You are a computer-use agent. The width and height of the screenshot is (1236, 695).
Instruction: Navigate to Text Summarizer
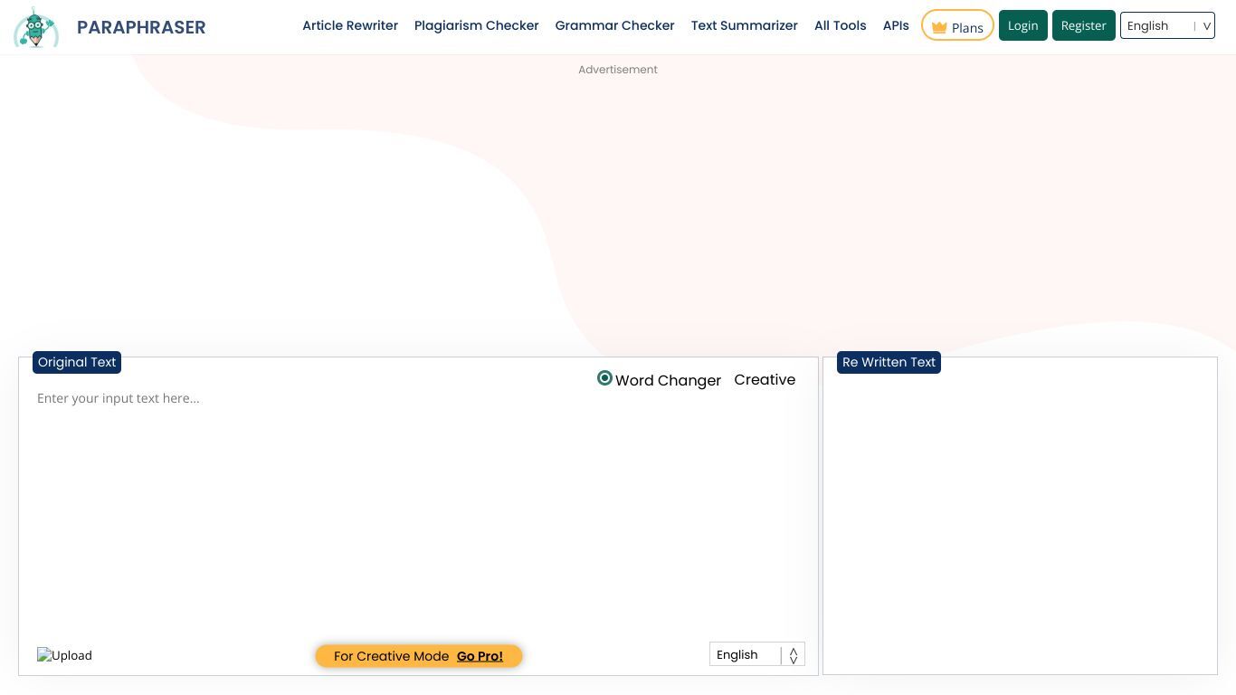tap(744, 25)
